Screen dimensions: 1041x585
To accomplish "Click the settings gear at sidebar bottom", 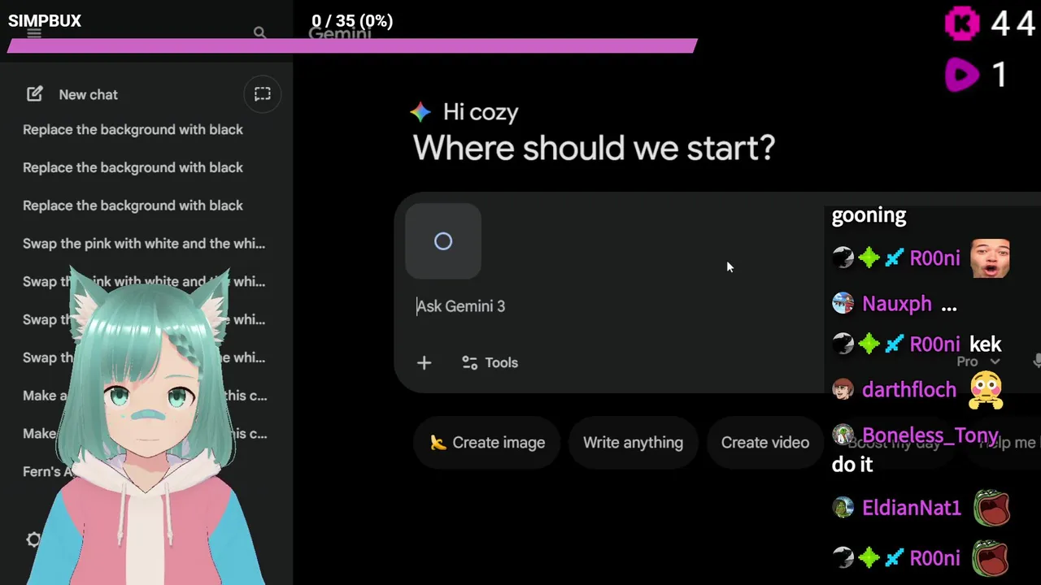I will tap(34, 539).
